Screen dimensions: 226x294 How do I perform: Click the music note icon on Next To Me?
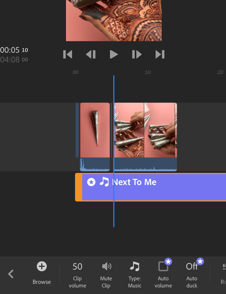point(104,182)
